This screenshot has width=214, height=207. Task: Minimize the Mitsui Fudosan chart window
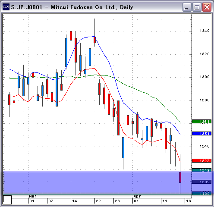pyautogui.click(x=187, y=7)
